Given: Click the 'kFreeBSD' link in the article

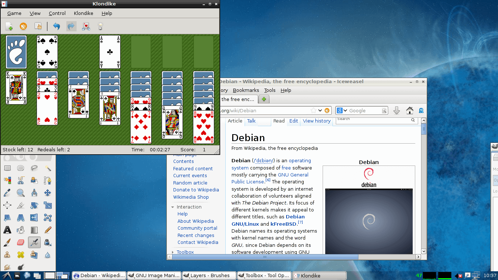Looking at the screenshot, I should pyautogui.click(x=283, y=224).
